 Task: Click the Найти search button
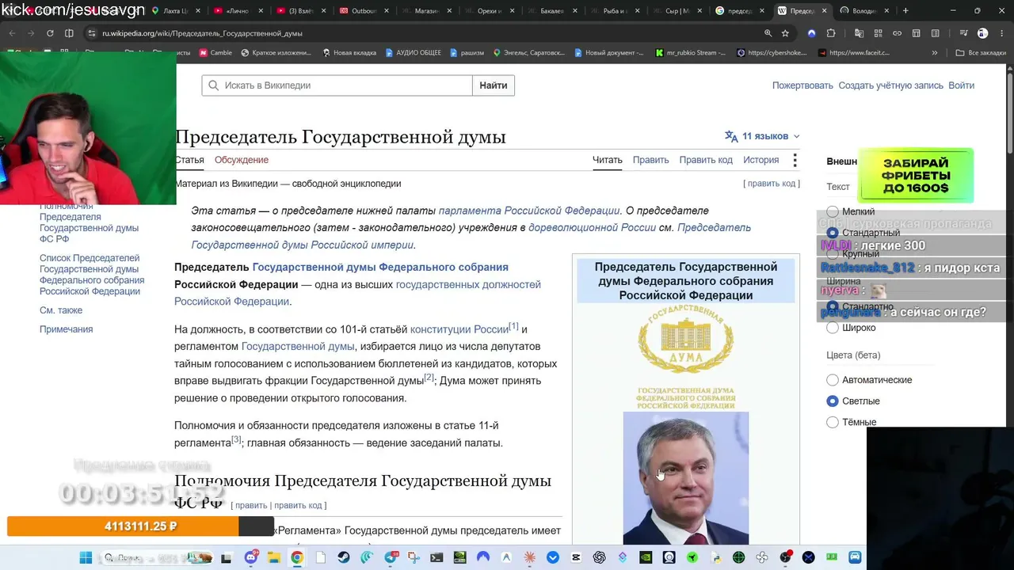click(494, 85)
